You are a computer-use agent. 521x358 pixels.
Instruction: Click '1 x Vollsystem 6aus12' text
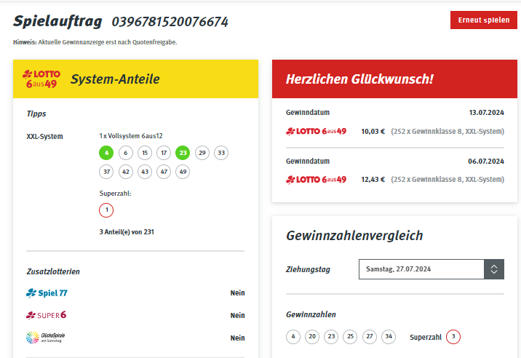[131, 136]
